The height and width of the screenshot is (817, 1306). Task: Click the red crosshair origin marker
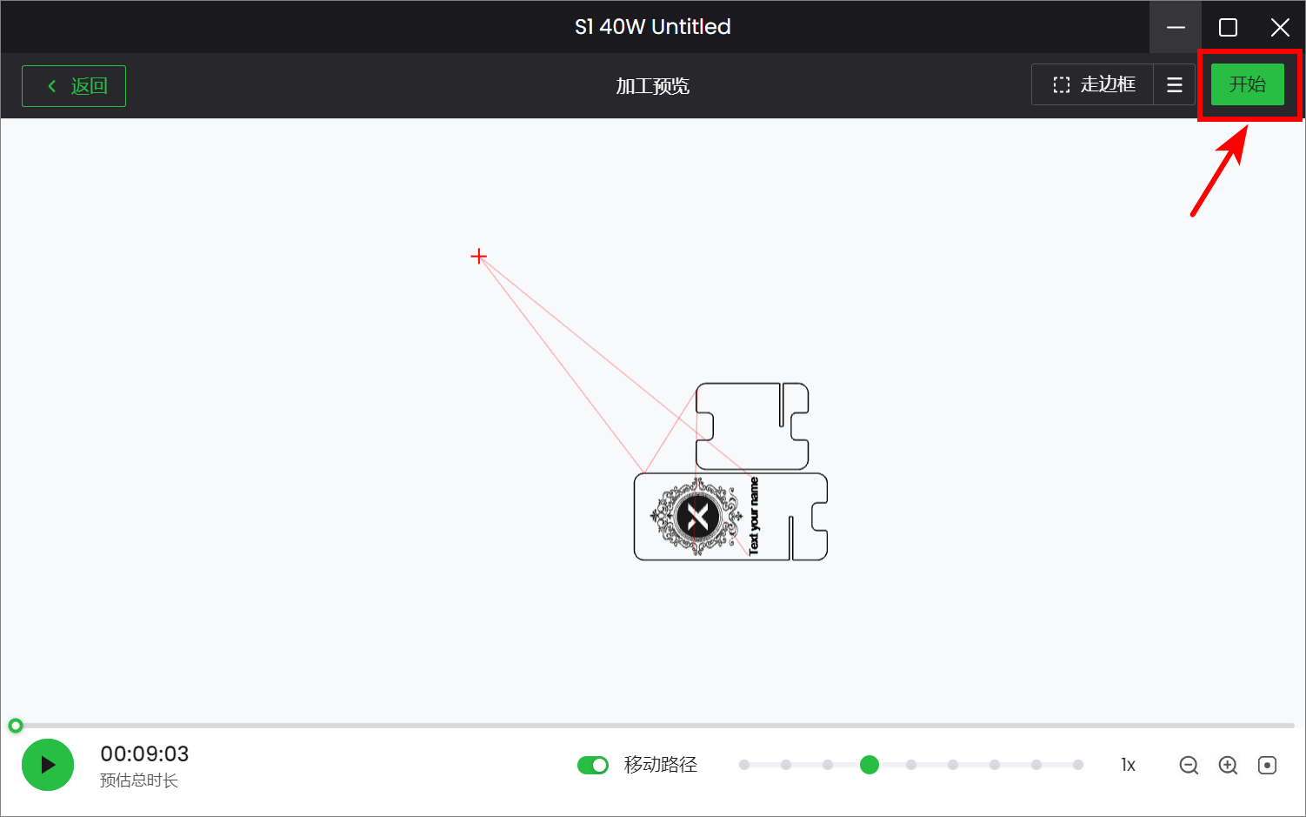coord(478,256)
